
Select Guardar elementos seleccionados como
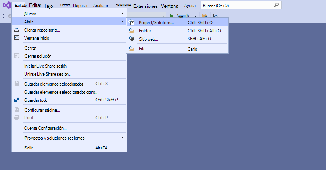click(x=69, y=92)
